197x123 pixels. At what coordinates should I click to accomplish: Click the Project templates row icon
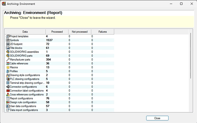[8, 36]
